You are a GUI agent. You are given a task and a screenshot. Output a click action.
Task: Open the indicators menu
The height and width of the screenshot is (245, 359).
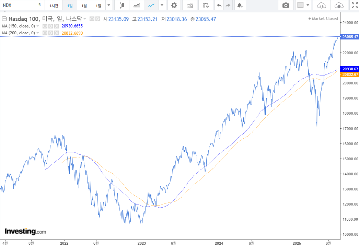point(189,5)
